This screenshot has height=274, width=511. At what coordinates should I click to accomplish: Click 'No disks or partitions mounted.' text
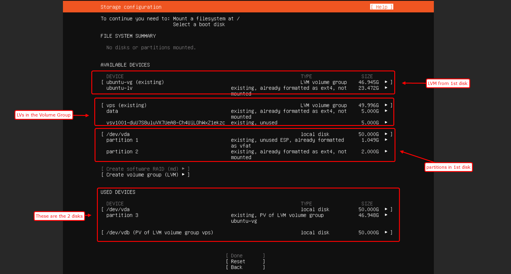tap(151, 47)
